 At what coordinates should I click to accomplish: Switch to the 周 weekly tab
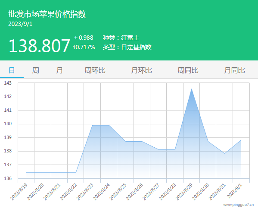click(x=36, y=70)
